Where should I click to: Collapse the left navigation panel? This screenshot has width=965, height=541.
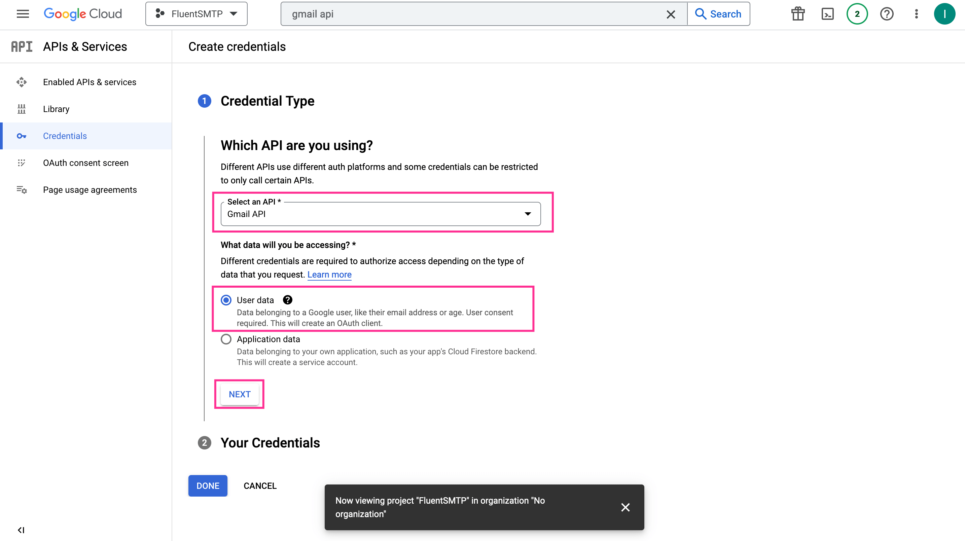tap(21, 530)
